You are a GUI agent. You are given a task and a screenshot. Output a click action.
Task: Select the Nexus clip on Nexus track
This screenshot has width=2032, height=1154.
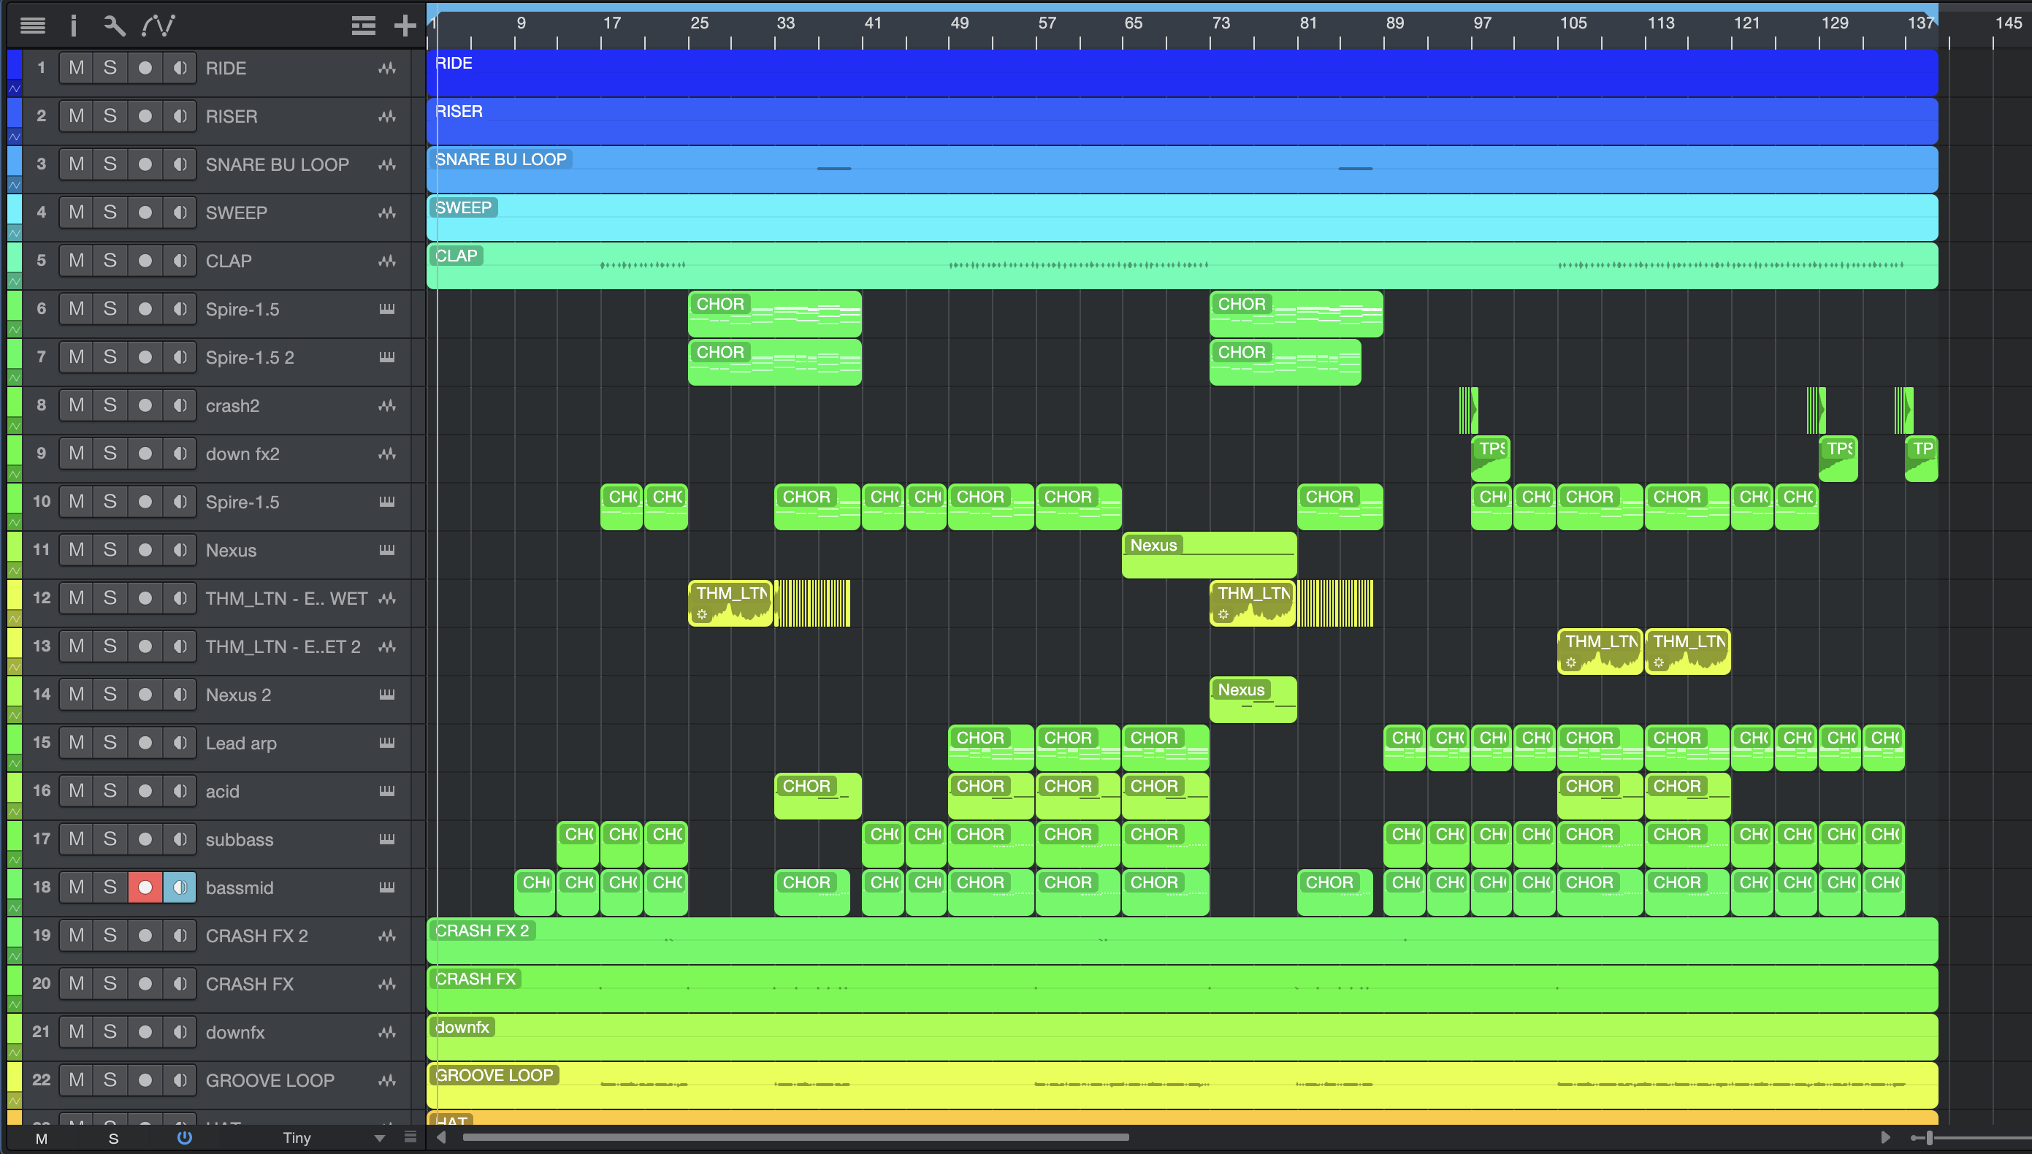1210,555
